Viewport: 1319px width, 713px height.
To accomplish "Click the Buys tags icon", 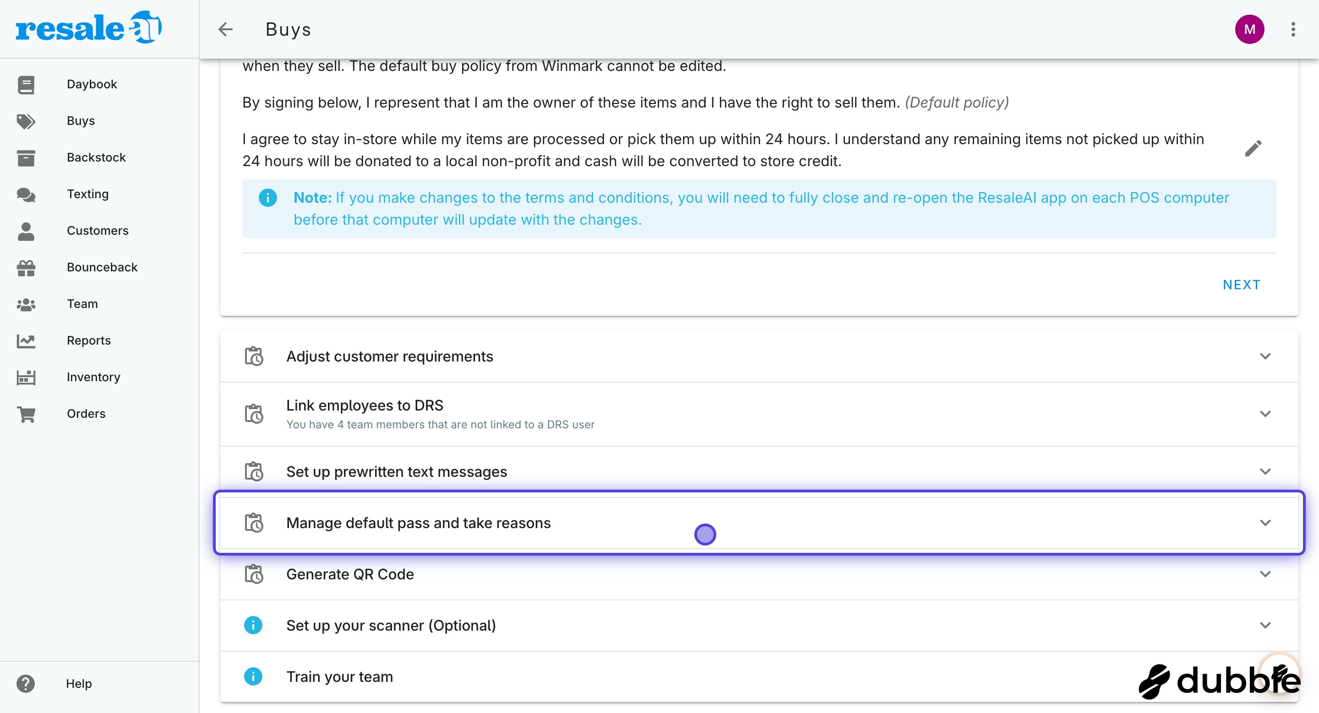I will click(x=26, y=121).
